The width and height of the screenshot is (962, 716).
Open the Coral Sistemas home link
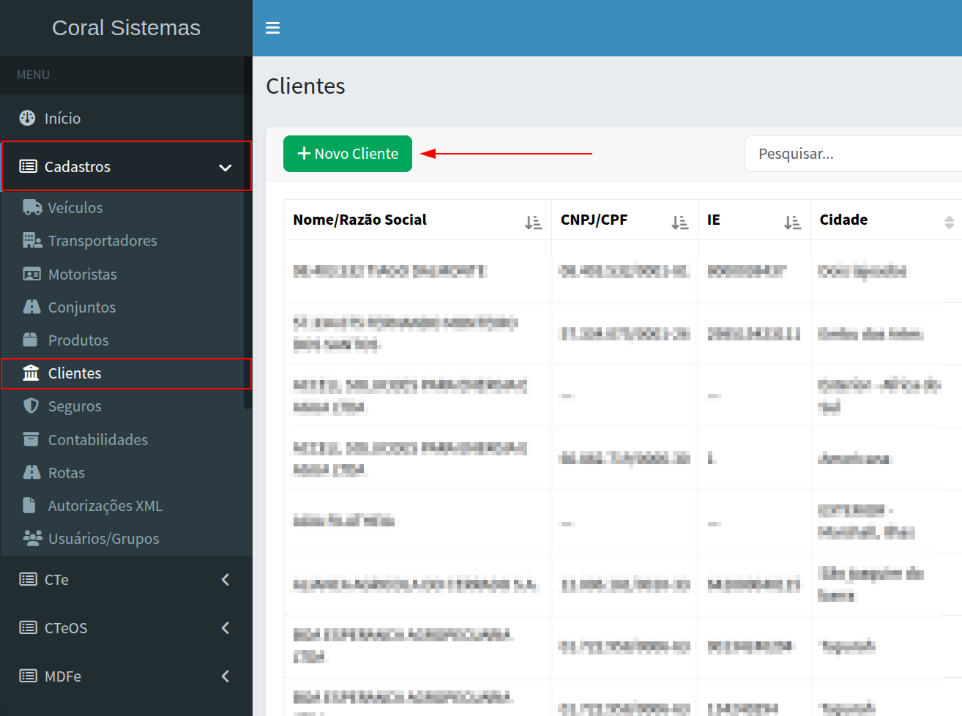pyautogui.click(x=126, y=28)
